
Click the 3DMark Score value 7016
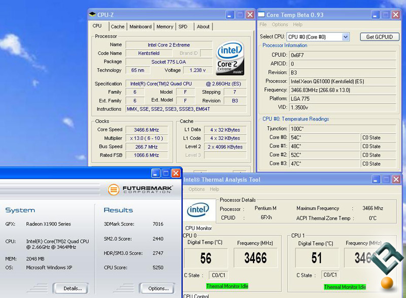tap(158, 224)
